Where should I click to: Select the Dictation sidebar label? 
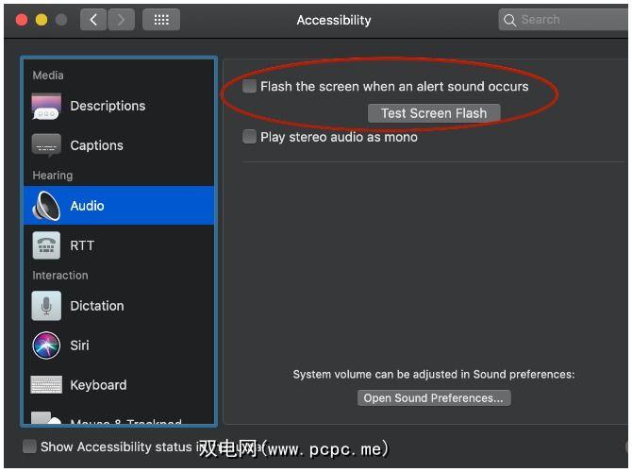(x=97, y=306)
